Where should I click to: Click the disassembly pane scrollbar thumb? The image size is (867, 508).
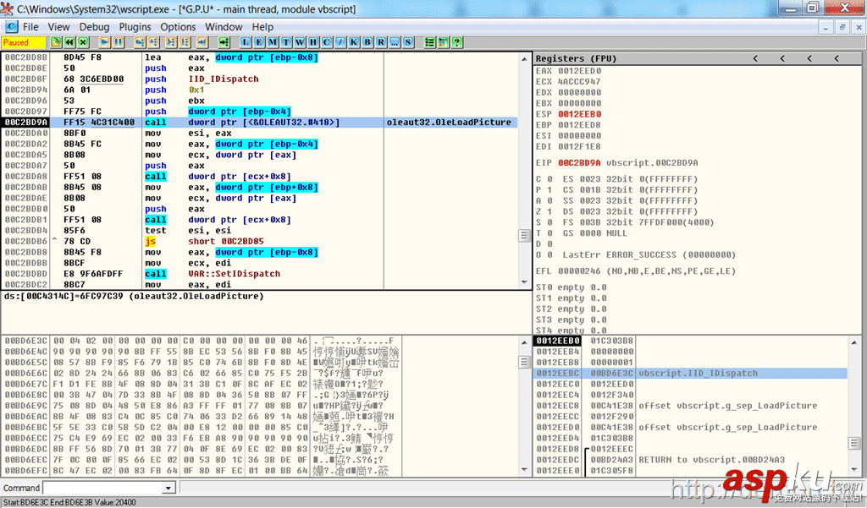pos(524,236)
